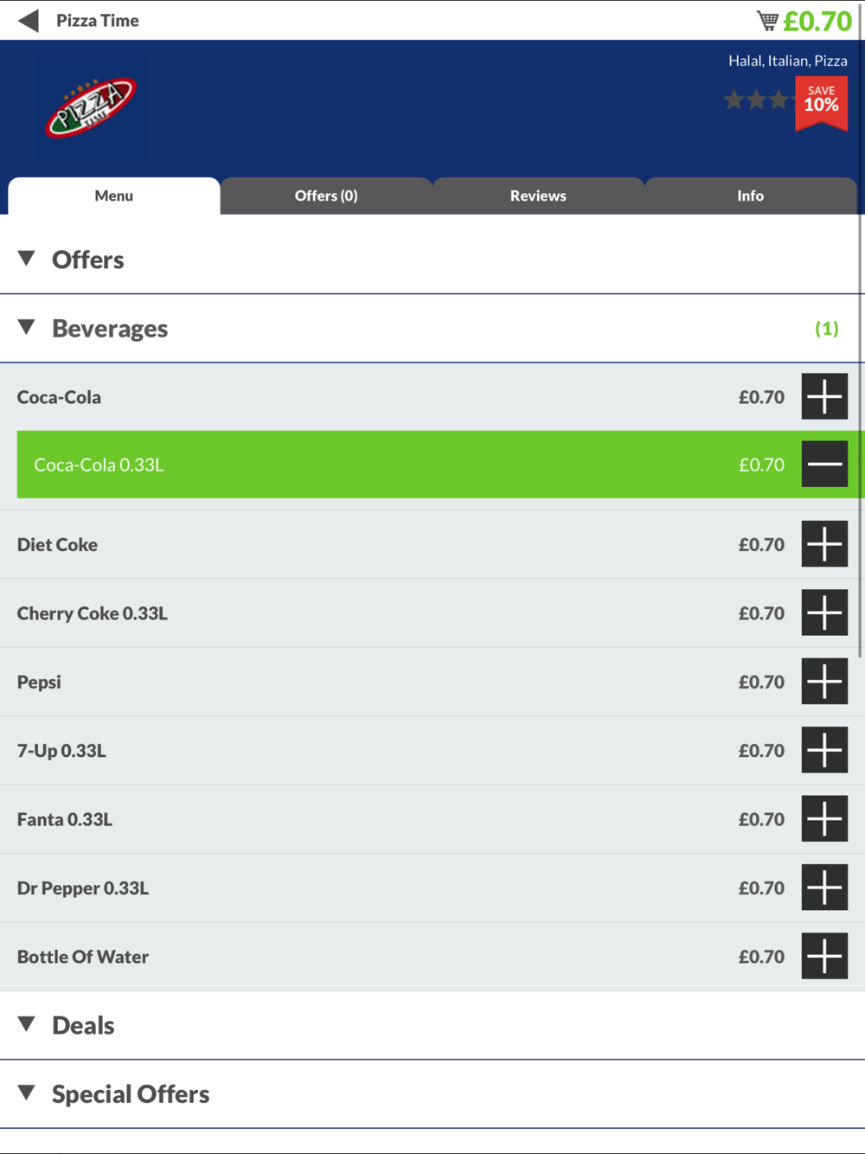Click the Offers section heading text
Viewport: 865px width, 1154px height.
coord(88,260)
